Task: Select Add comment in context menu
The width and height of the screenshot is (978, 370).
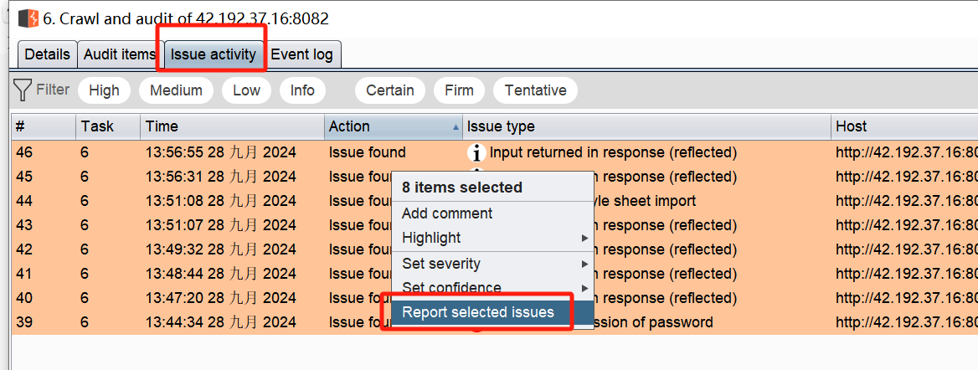Action: (x=447, y=213)
